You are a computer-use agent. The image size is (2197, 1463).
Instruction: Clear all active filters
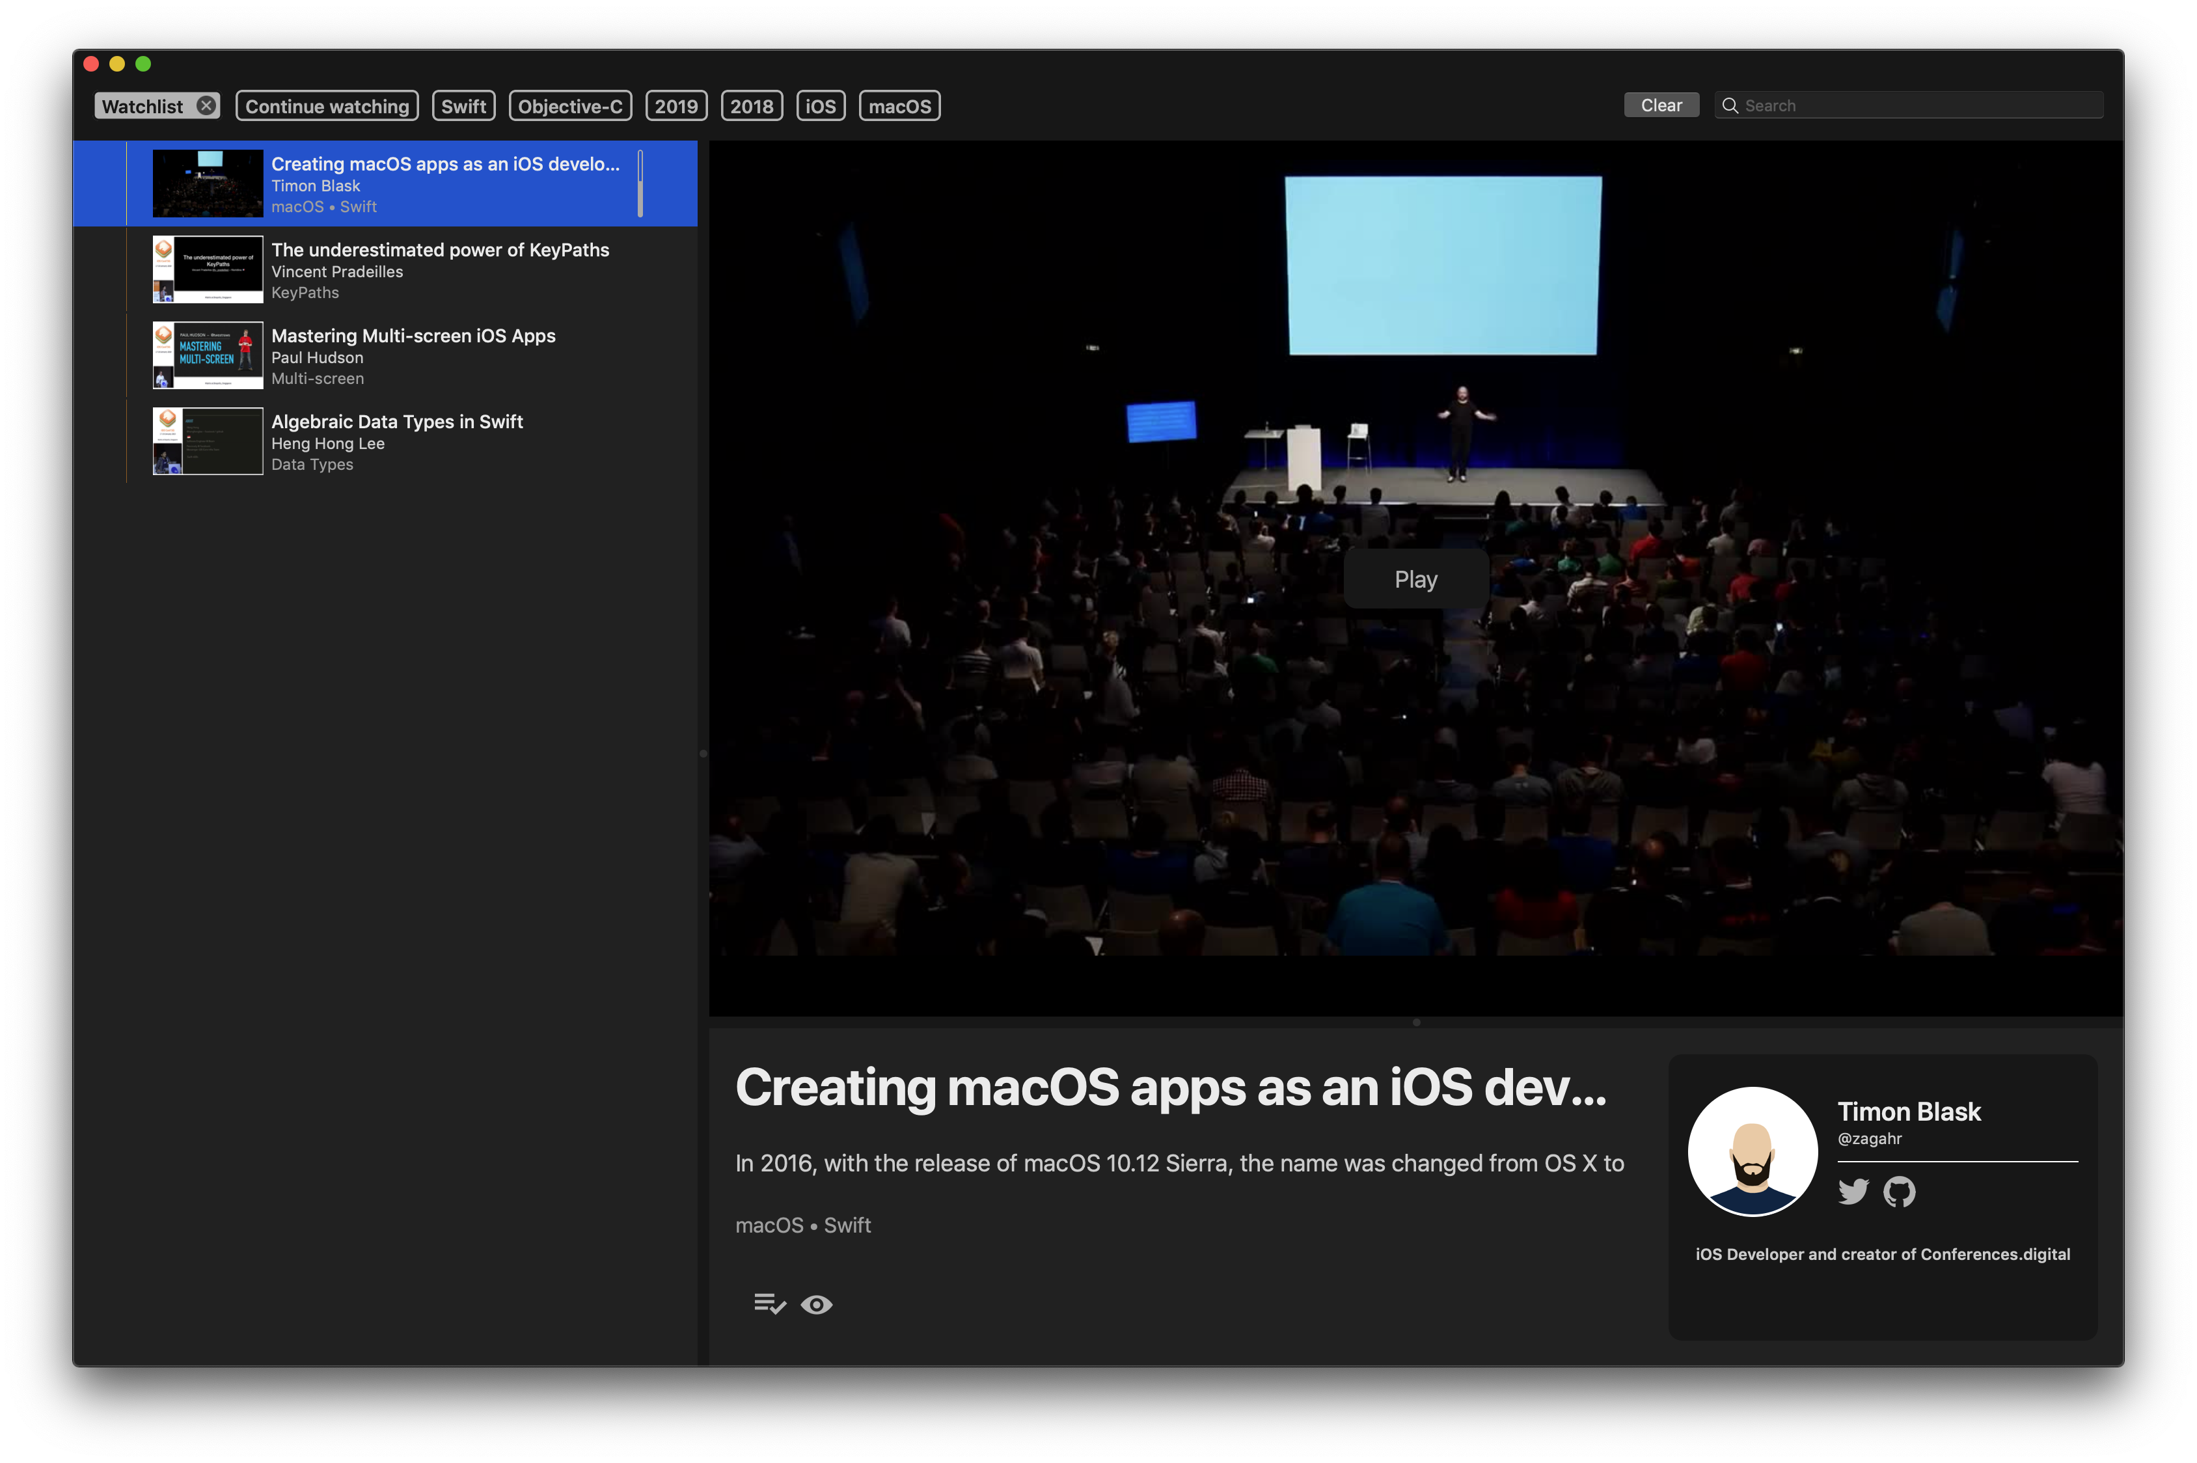[x=1661, y=105]
